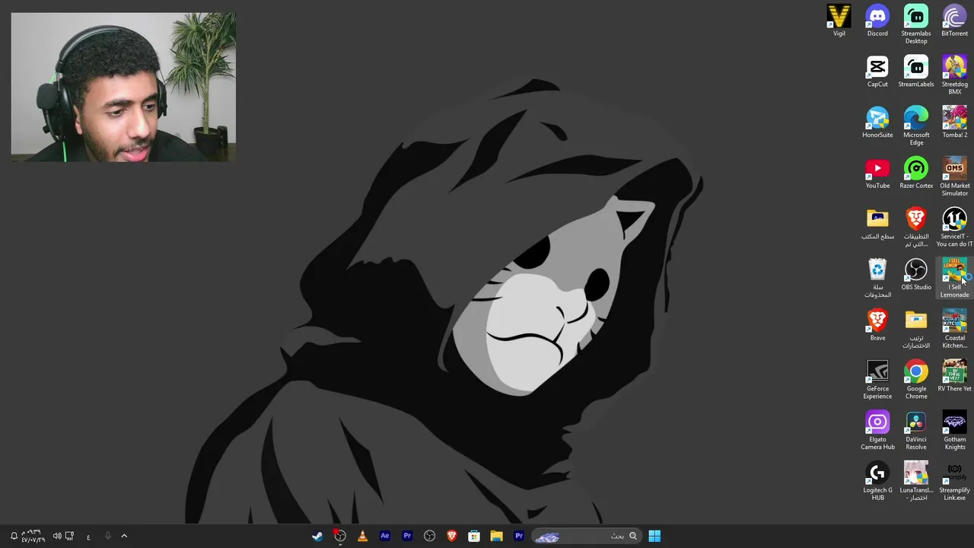The width and height of the screenshot is (974, 548).
Task: Click the Tomba! 2 game icon
Action: point(954,123)
